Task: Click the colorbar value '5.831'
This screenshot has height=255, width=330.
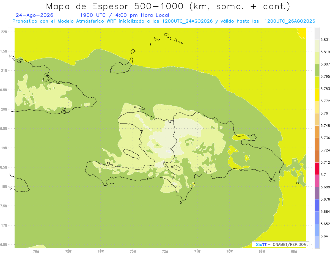Action: 325,40
